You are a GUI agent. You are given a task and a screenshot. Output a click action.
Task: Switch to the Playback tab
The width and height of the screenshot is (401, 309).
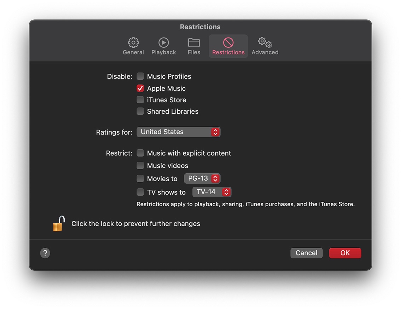point(164,46)
